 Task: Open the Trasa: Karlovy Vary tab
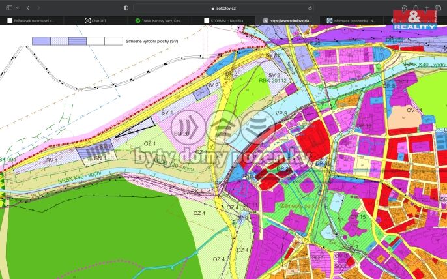tap(158, 20)
